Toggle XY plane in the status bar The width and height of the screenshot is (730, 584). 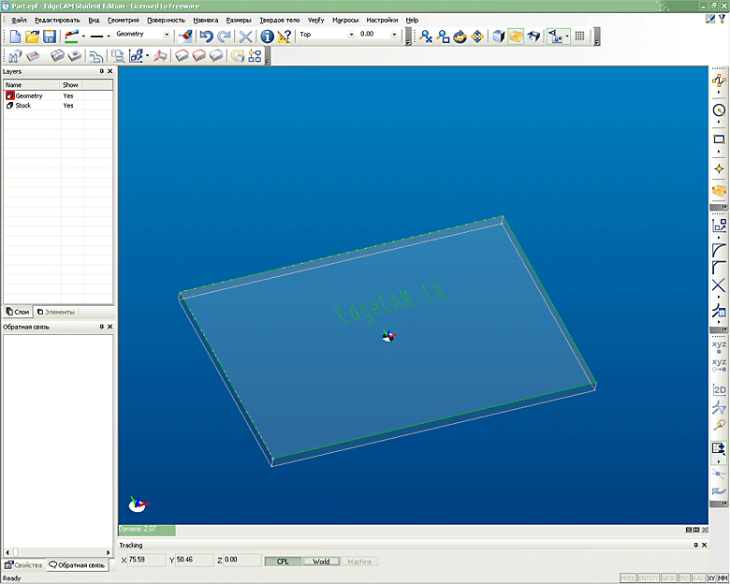pyautogui.click(x=711, y=578)
